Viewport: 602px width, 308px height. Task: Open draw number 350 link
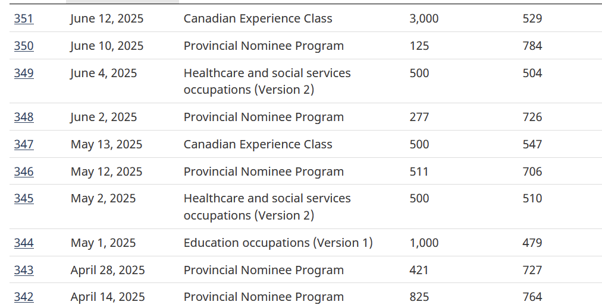tap(24, 46)
